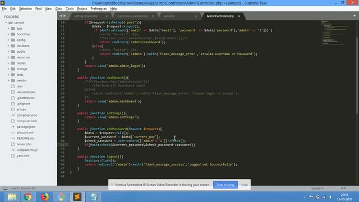Viewport: 359px width, 202px height.
Task: Toggle the side bar status icon
Action: coord(5,189)
